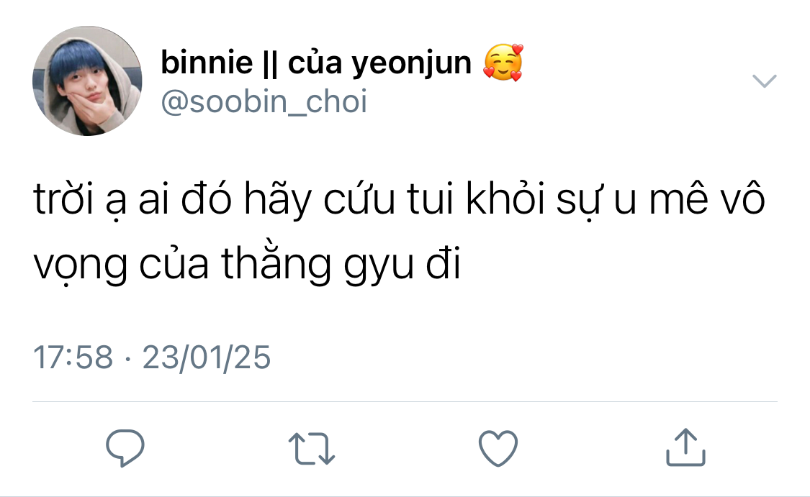Open the blue-haired profile avatar
The height and width of the screenshot is (497, 810).
tap(87, 81)
